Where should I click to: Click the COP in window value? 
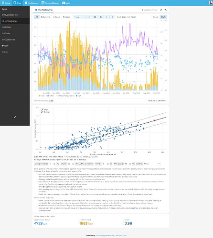click(x=51, y=101)
